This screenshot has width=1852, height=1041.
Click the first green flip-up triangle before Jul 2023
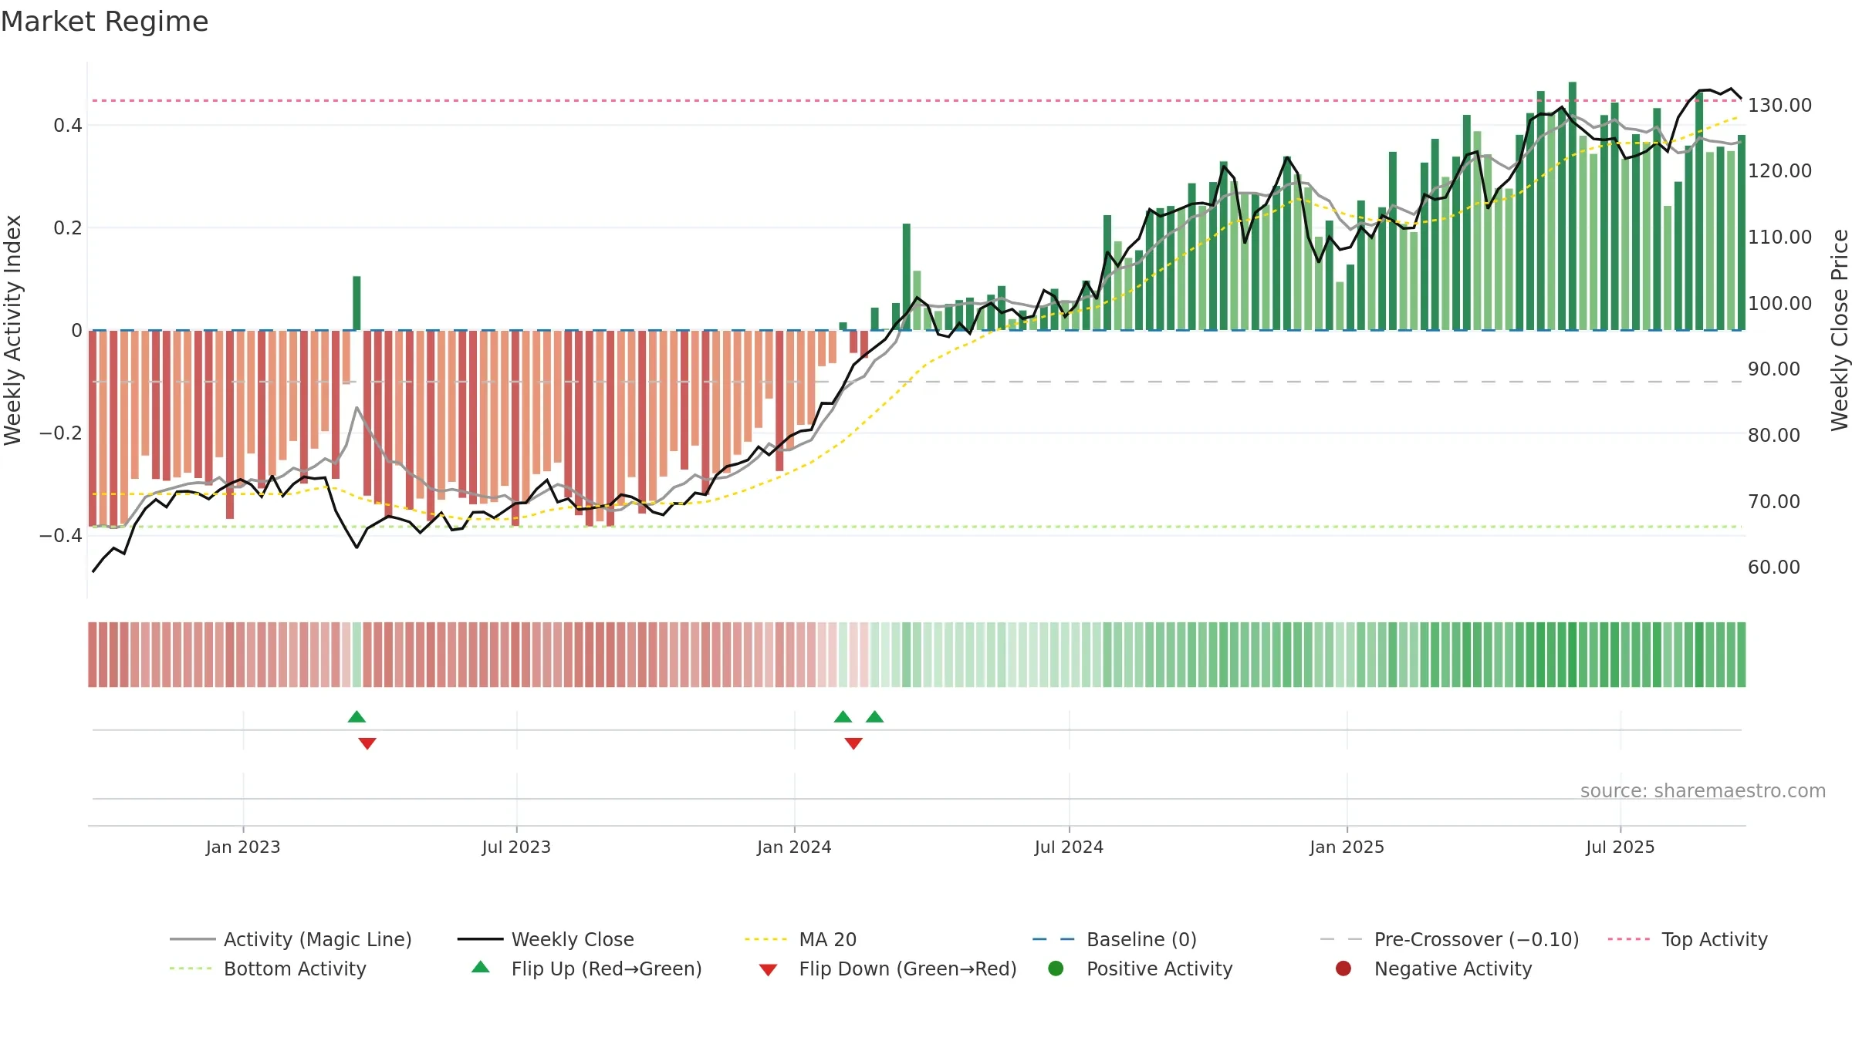point(357,717)
